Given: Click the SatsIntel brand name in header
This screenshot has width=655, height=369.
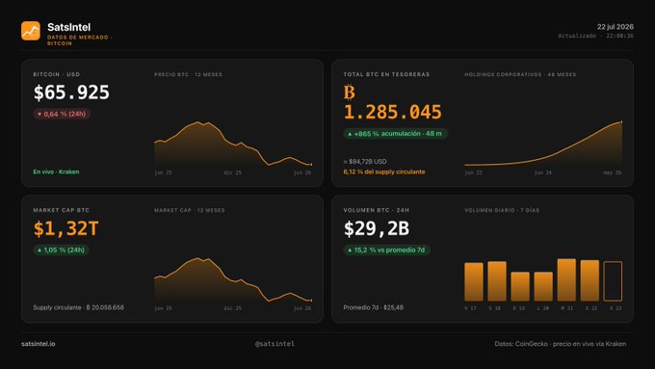Looking at the screenshot, I should point(69,27).
